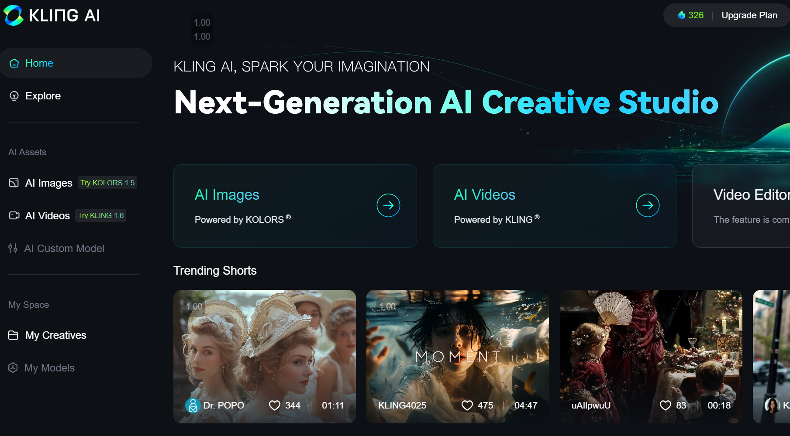Click the Try KOLORS 1.5 badge
Image resolution: width=790 pixels, height=436 pixels.
107,183
